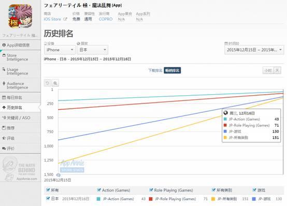
Task: Expand the iPhone device dropdown
Action: 60,50
